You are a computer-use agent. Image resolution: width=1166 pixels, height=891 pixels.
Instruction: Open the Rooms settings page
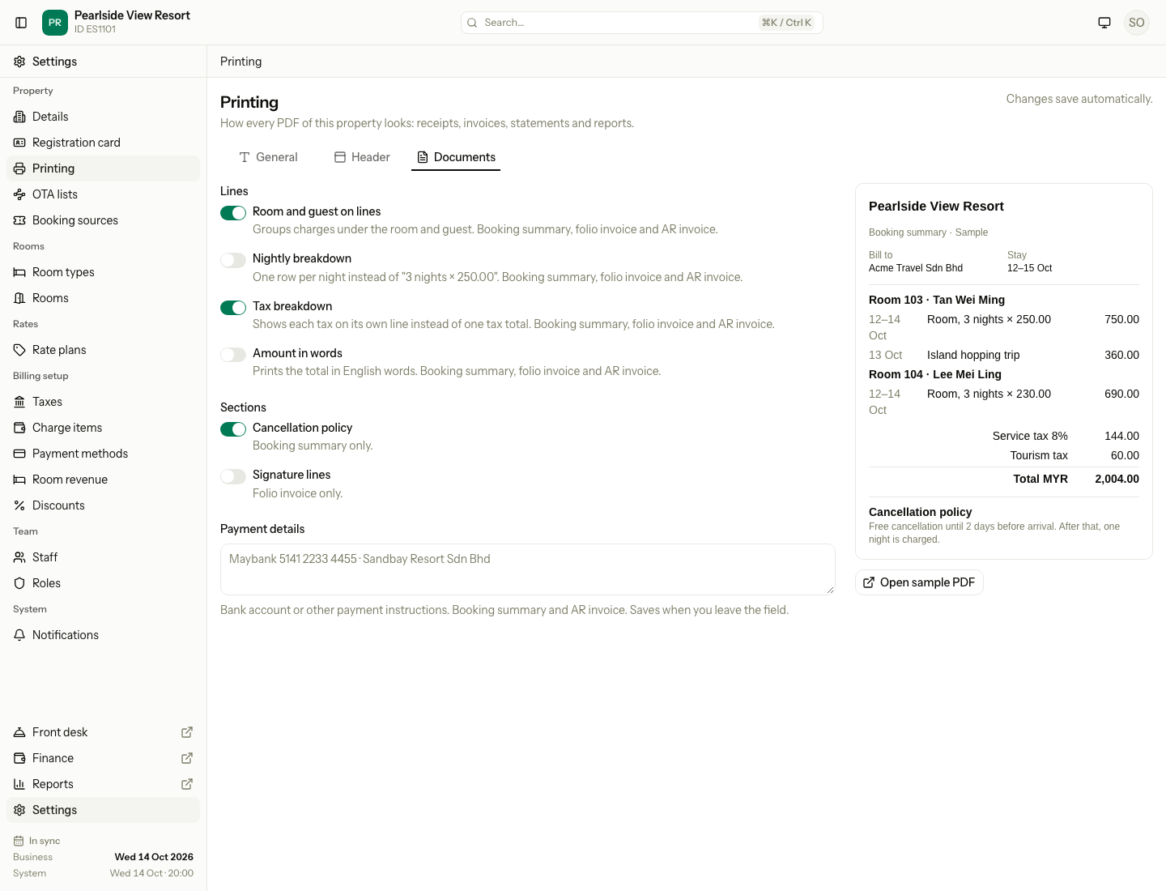(103, 298)
